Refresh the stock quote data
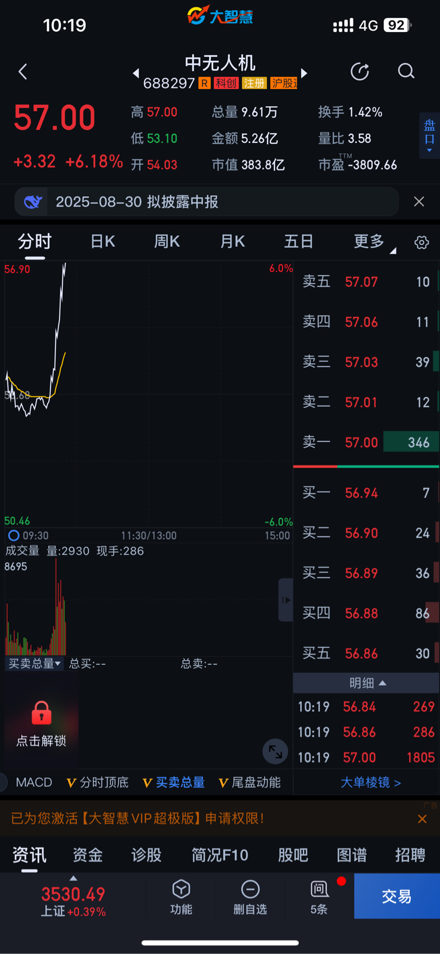 [360, 71]
